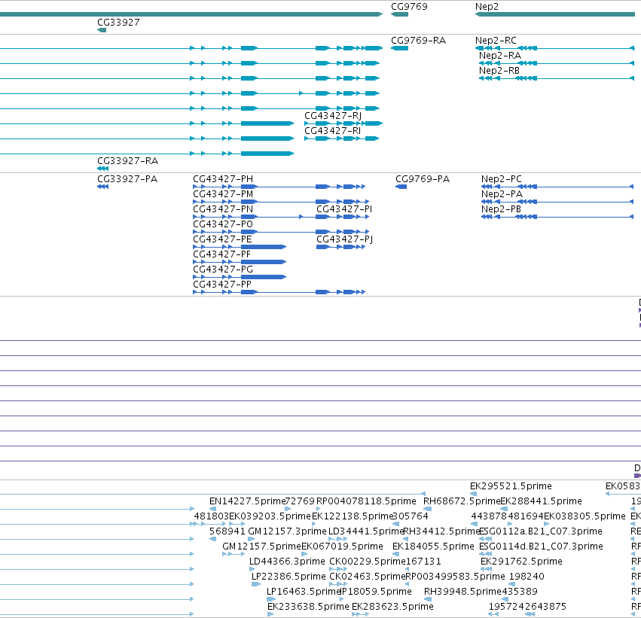Click the 167131 feature label
Screen dimensions: 641x618
(423, 562)
